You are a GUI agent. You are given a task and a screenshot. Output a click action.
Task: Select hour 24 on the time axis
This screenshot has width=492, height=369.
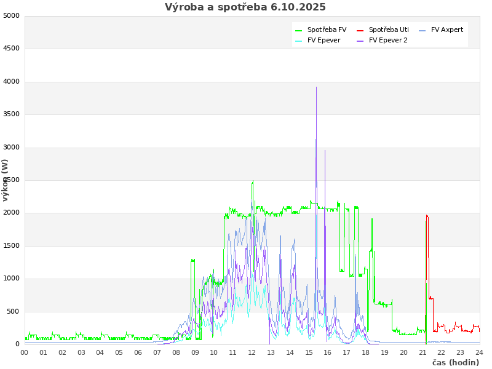pos(479,352)
